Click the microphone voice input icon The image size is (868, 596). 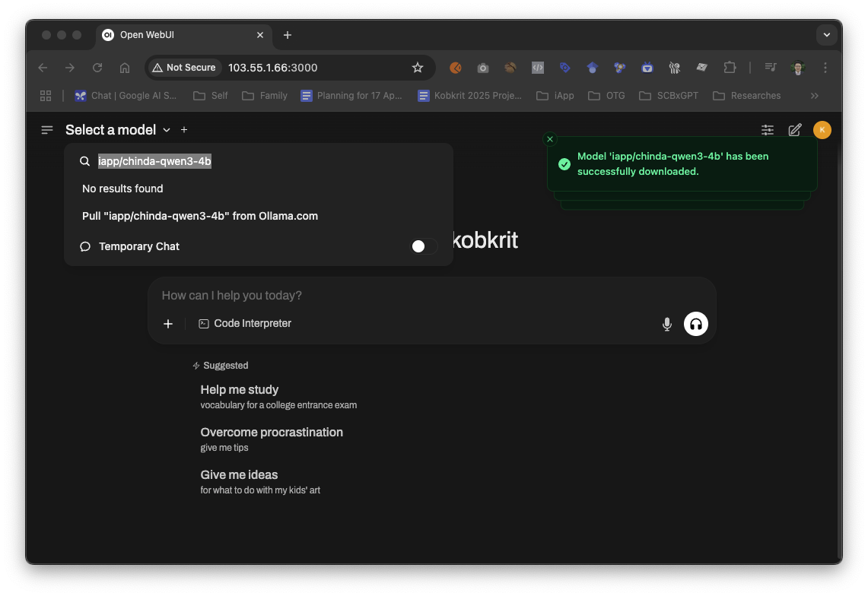pos(667,324)
